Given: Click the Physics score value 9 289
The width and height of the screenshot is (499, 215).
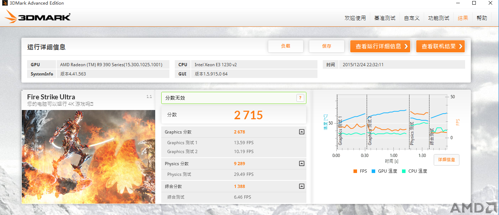Looking at the screenshot, I should pyautogui.click(x=239, y=164).
